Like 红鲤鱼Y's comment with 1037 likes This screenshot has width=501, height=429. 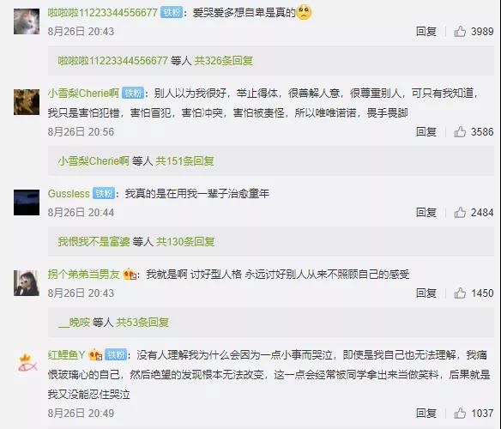[x=460, y=413]
